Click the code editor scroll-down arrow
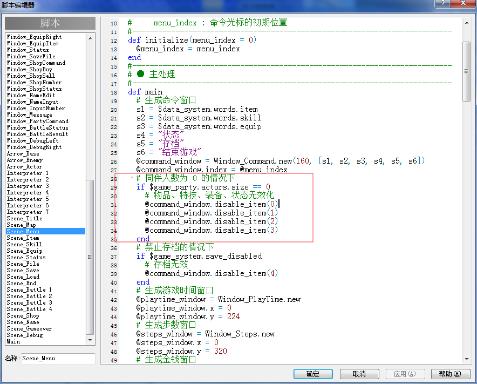477x384 pixels. tap(467, 359)
